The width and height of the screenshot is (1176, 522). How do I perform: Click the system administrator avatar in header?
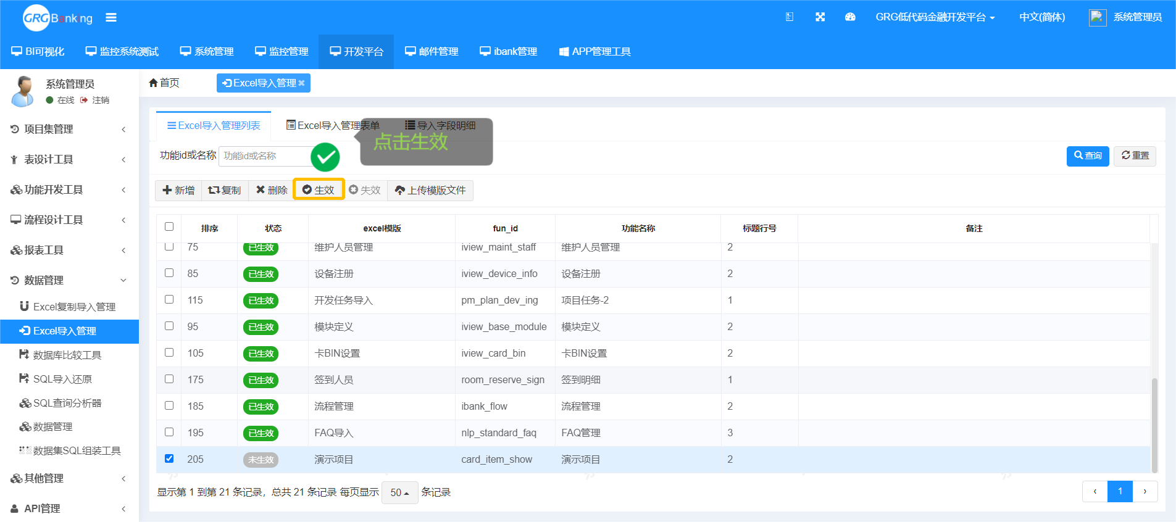(x=1097, y=17)
